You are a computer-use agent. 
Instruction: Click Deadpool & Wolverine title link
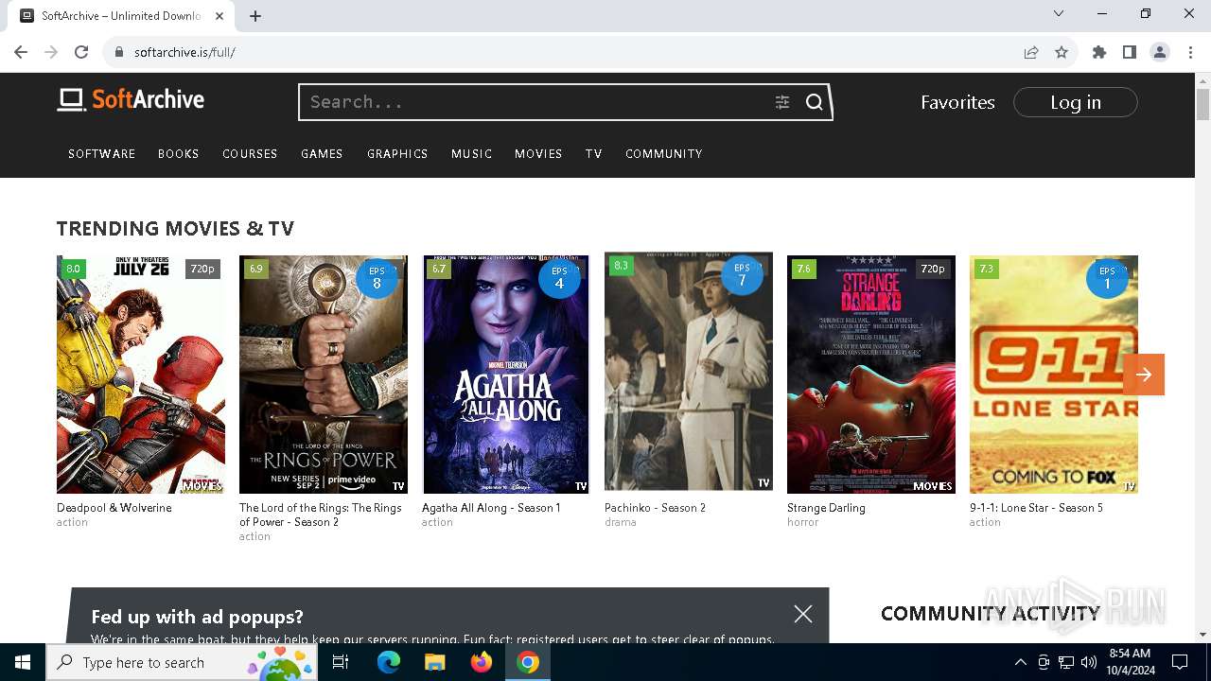[114, 508]
